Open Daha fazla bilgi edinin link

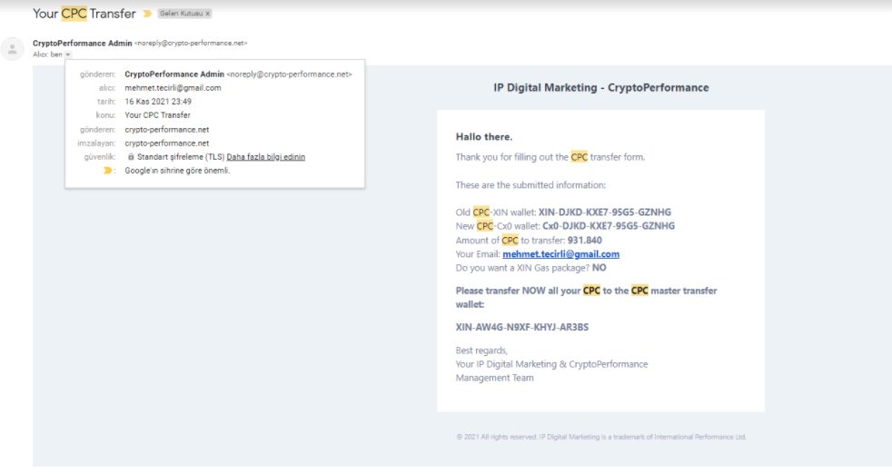pos(265,157)
